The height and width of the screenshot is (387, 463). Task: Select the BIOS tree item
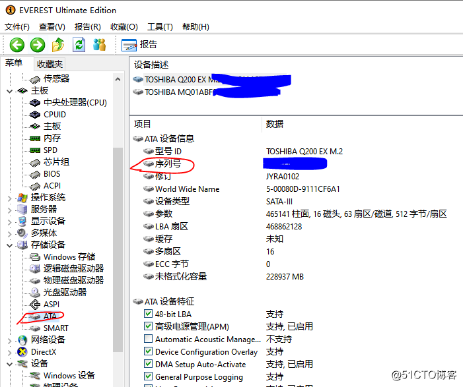pyautogui.click(x=52, y=174)
